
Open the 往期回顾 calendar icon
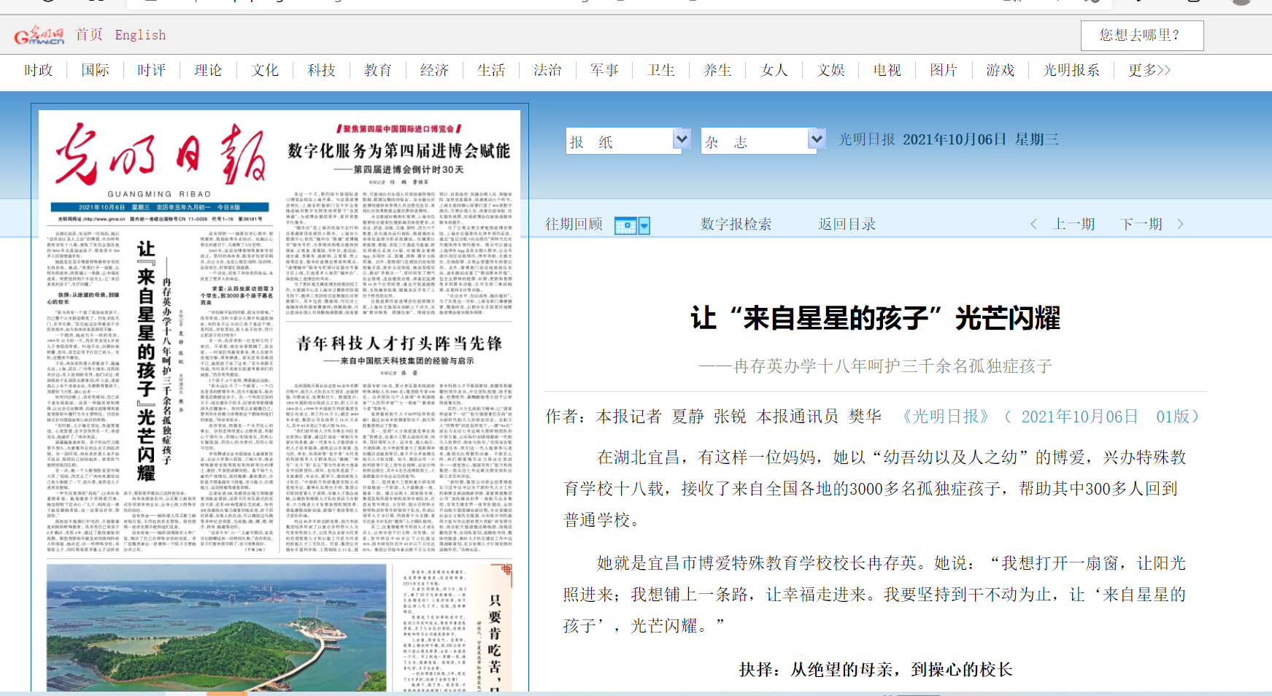pyautogui.click(x=625, y=225)
